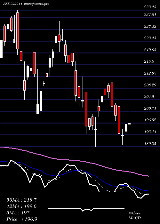This screenshot has width=160, height=224.
Task: Select the 219.65 price label
Action: click(149, 50)
